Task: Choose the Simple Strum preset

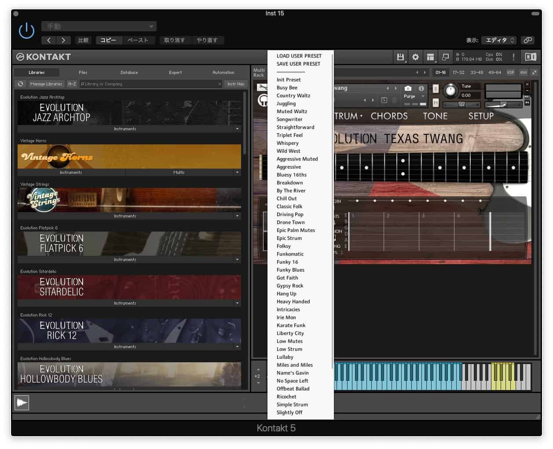Action: click(x=292, y=405)
